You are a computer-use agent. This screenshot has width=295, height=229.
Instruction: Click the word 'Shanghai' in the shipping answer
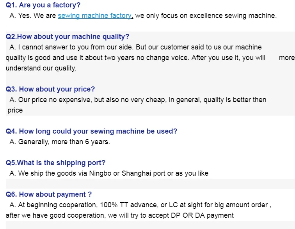click(136, 173)
